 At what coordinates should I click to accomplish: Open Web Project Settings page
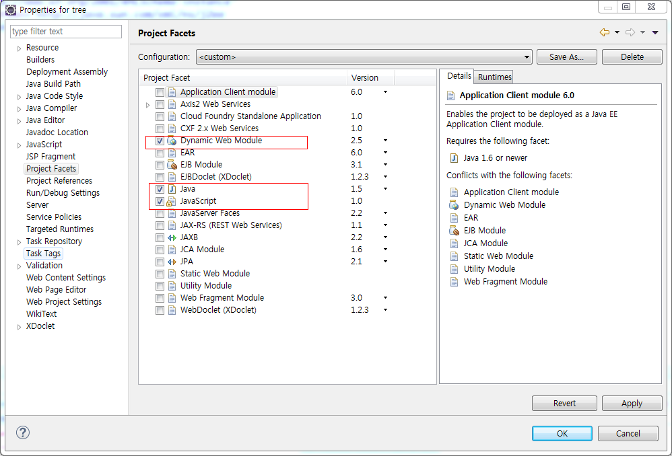pyautogui.click(x=64, y=302)
